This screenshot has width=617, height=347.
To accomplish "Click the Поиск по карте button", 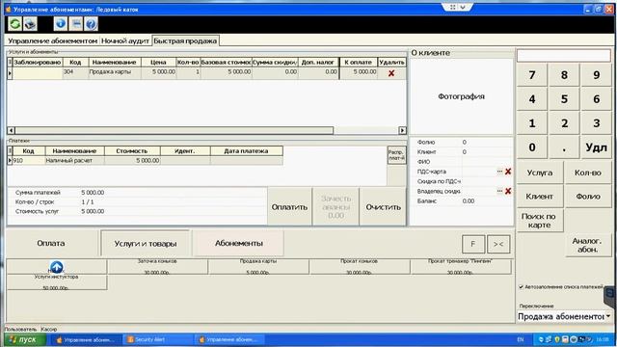I will [x=539, y=221].
